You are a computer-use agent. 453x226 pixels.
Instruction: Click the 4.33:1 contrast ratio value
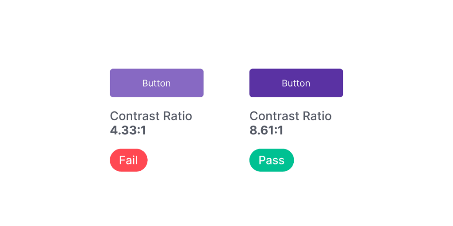click(x=128, y=130)
